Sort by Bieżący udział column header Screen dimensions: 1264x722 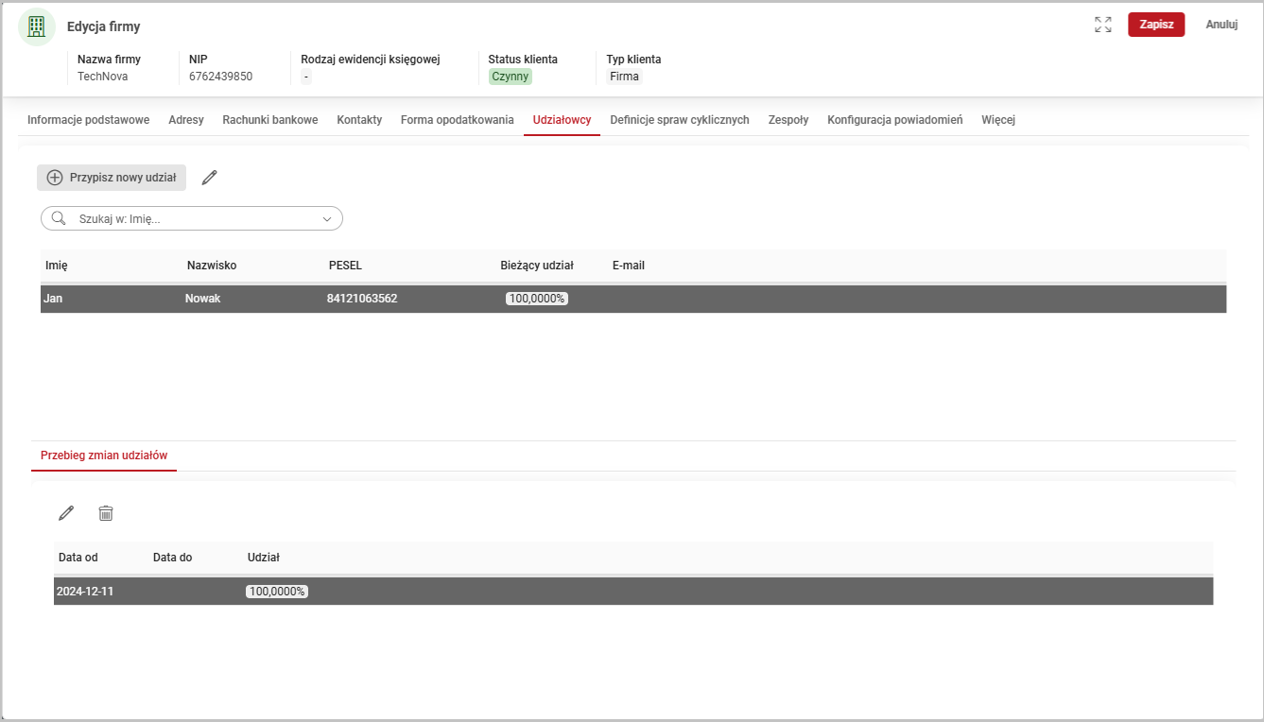click(536, 266)
